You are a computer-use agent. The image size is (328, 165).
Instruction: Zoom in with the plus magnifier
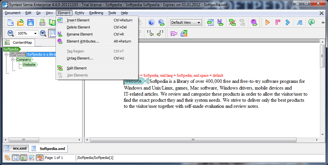pyautogui.click(x=43, y=33)
